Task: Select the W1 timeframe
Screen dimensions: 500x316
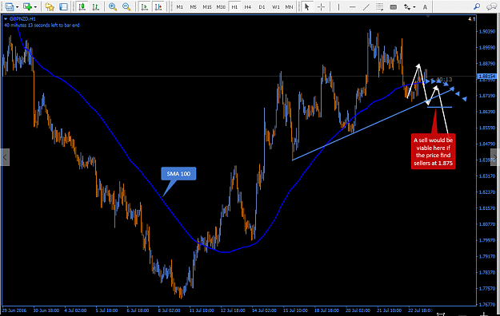Action: click(275, 6)
